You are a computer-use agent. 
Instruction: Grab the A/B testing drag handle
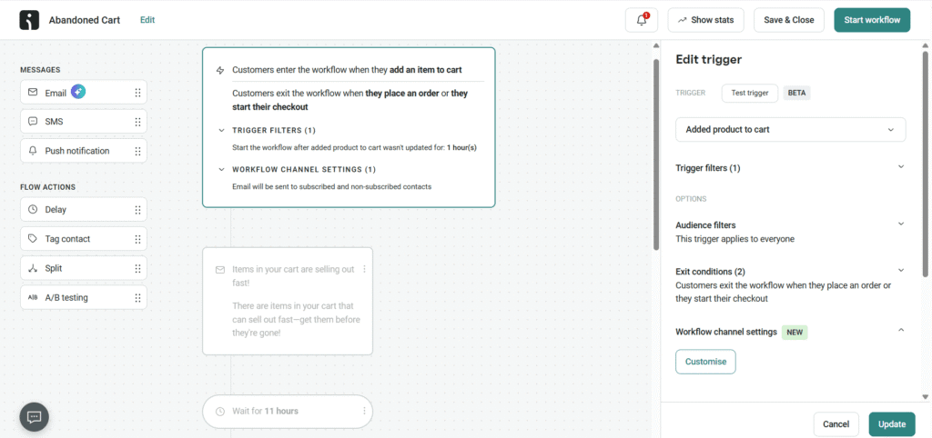pyautogui.click(x=138, y=297)
